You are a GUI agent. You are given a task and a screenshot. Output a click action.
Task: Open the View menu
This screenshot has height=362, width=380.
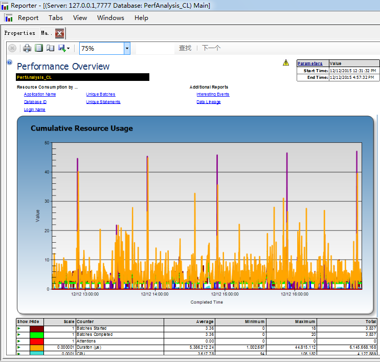80,18
